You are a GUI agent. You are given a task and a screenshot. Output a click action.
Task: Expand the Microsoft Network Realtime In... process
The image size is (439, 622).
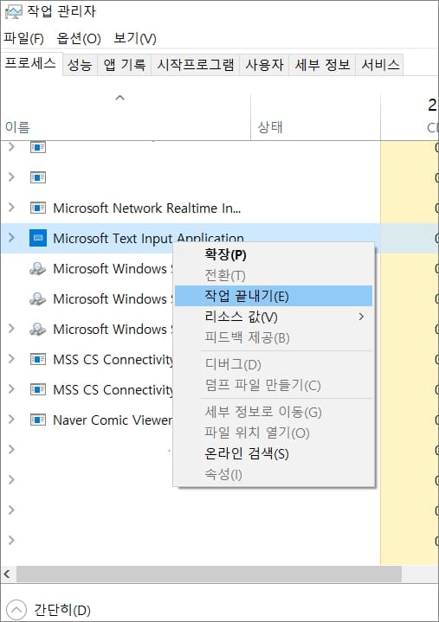(11, 207)
